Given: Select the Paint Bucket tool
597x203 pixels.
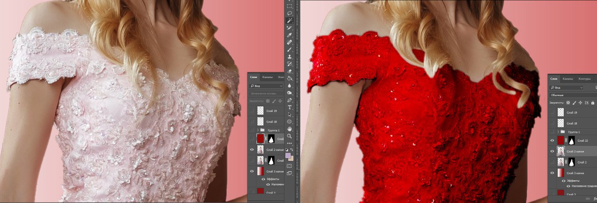Looking at the screenshot, I should 289,79.
